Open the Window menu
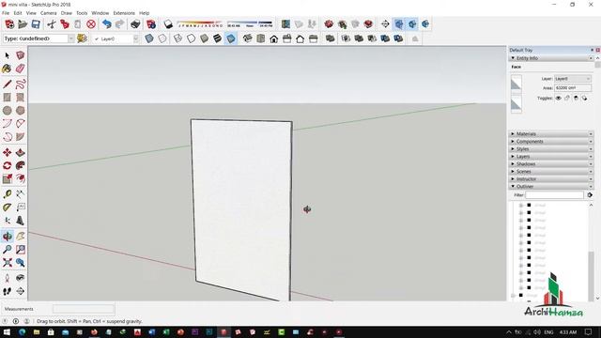This screenshot has width=601, height=338. point(100,13)
